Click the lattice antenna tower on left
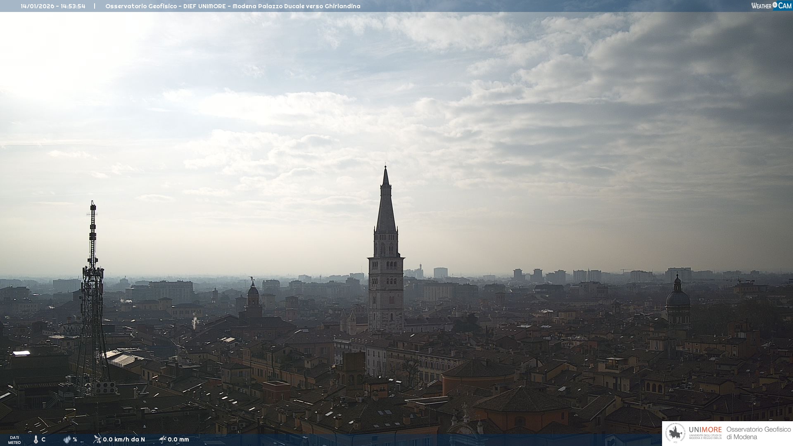The image size is (793, 446). point(93,289)
